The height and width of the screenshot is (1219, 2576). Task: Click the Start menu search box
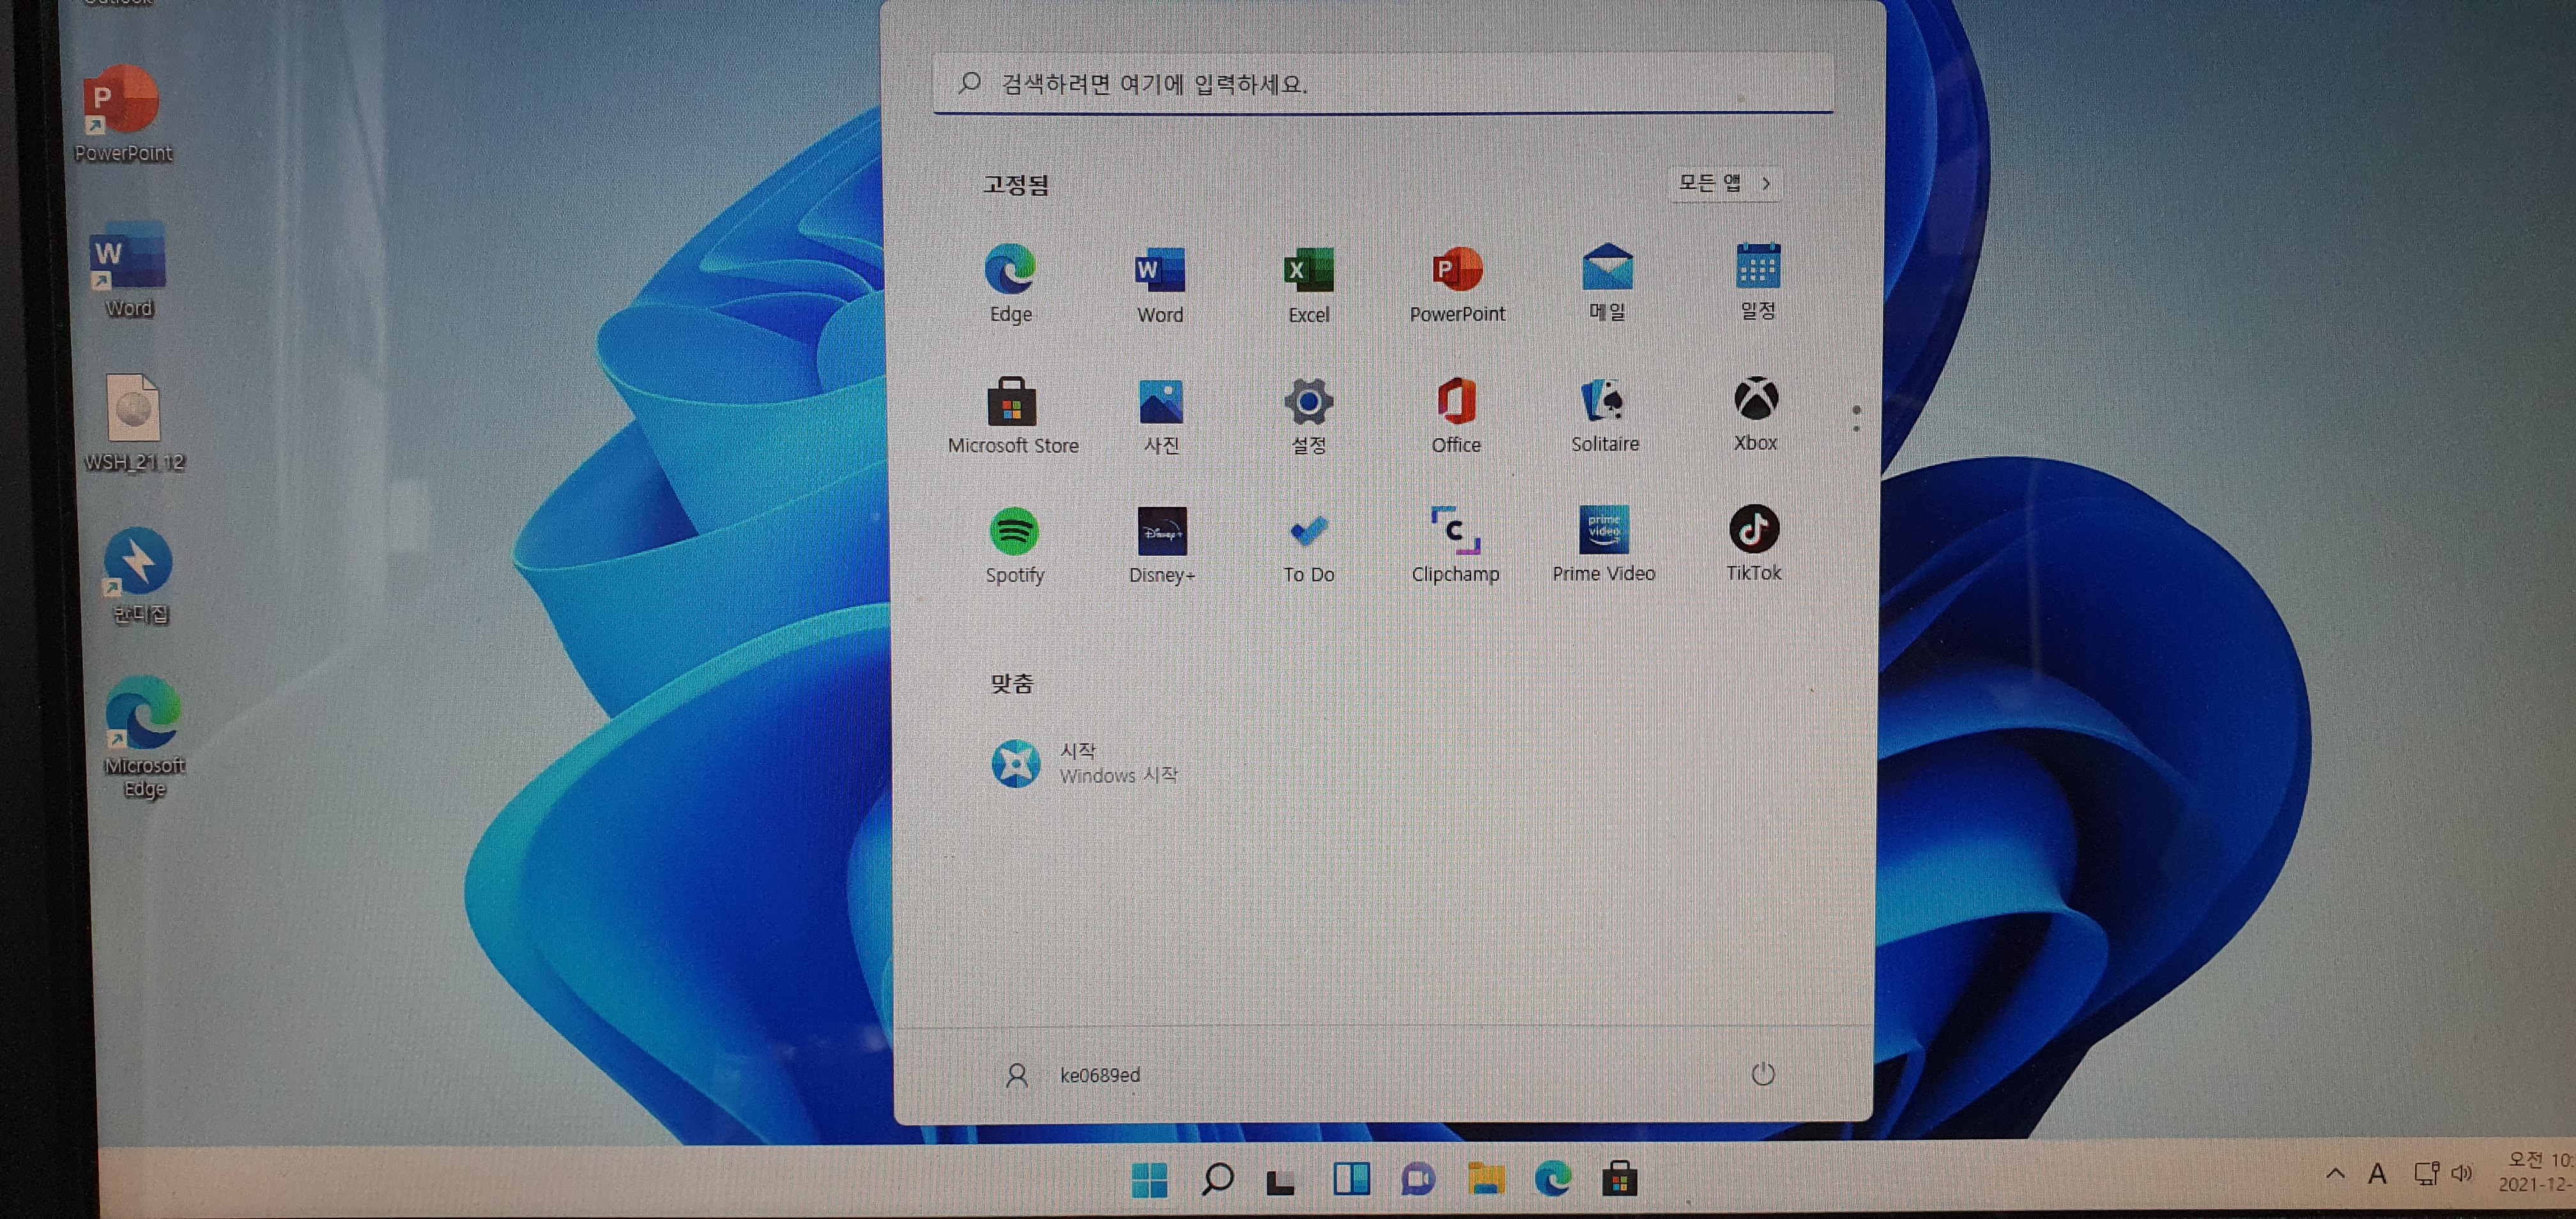click(x=1383, y=83)
